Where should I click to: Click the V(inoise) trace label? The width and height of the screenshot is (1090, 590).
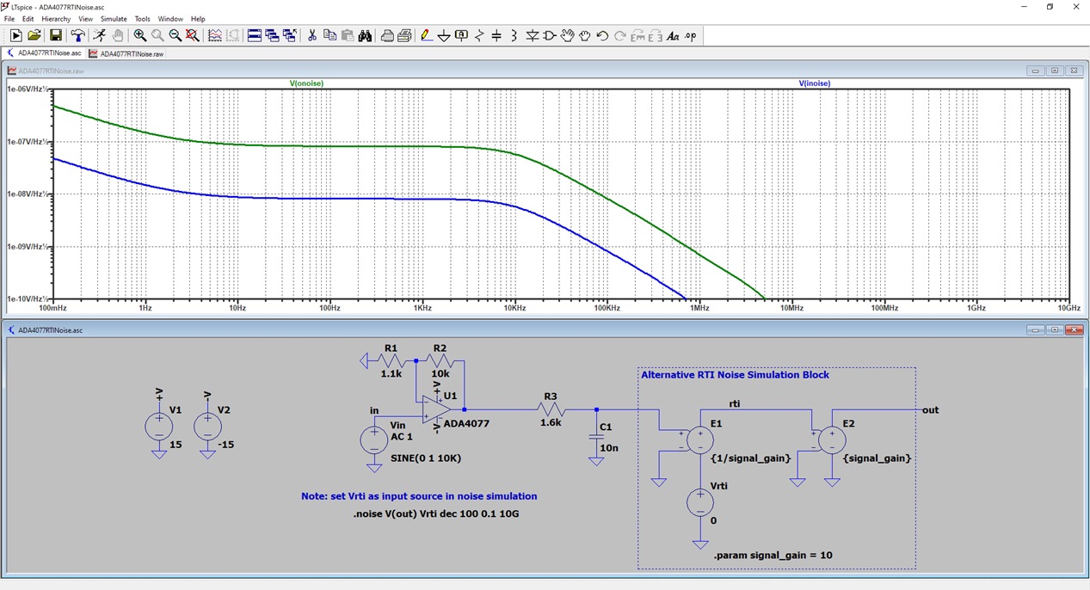point(815,83)
